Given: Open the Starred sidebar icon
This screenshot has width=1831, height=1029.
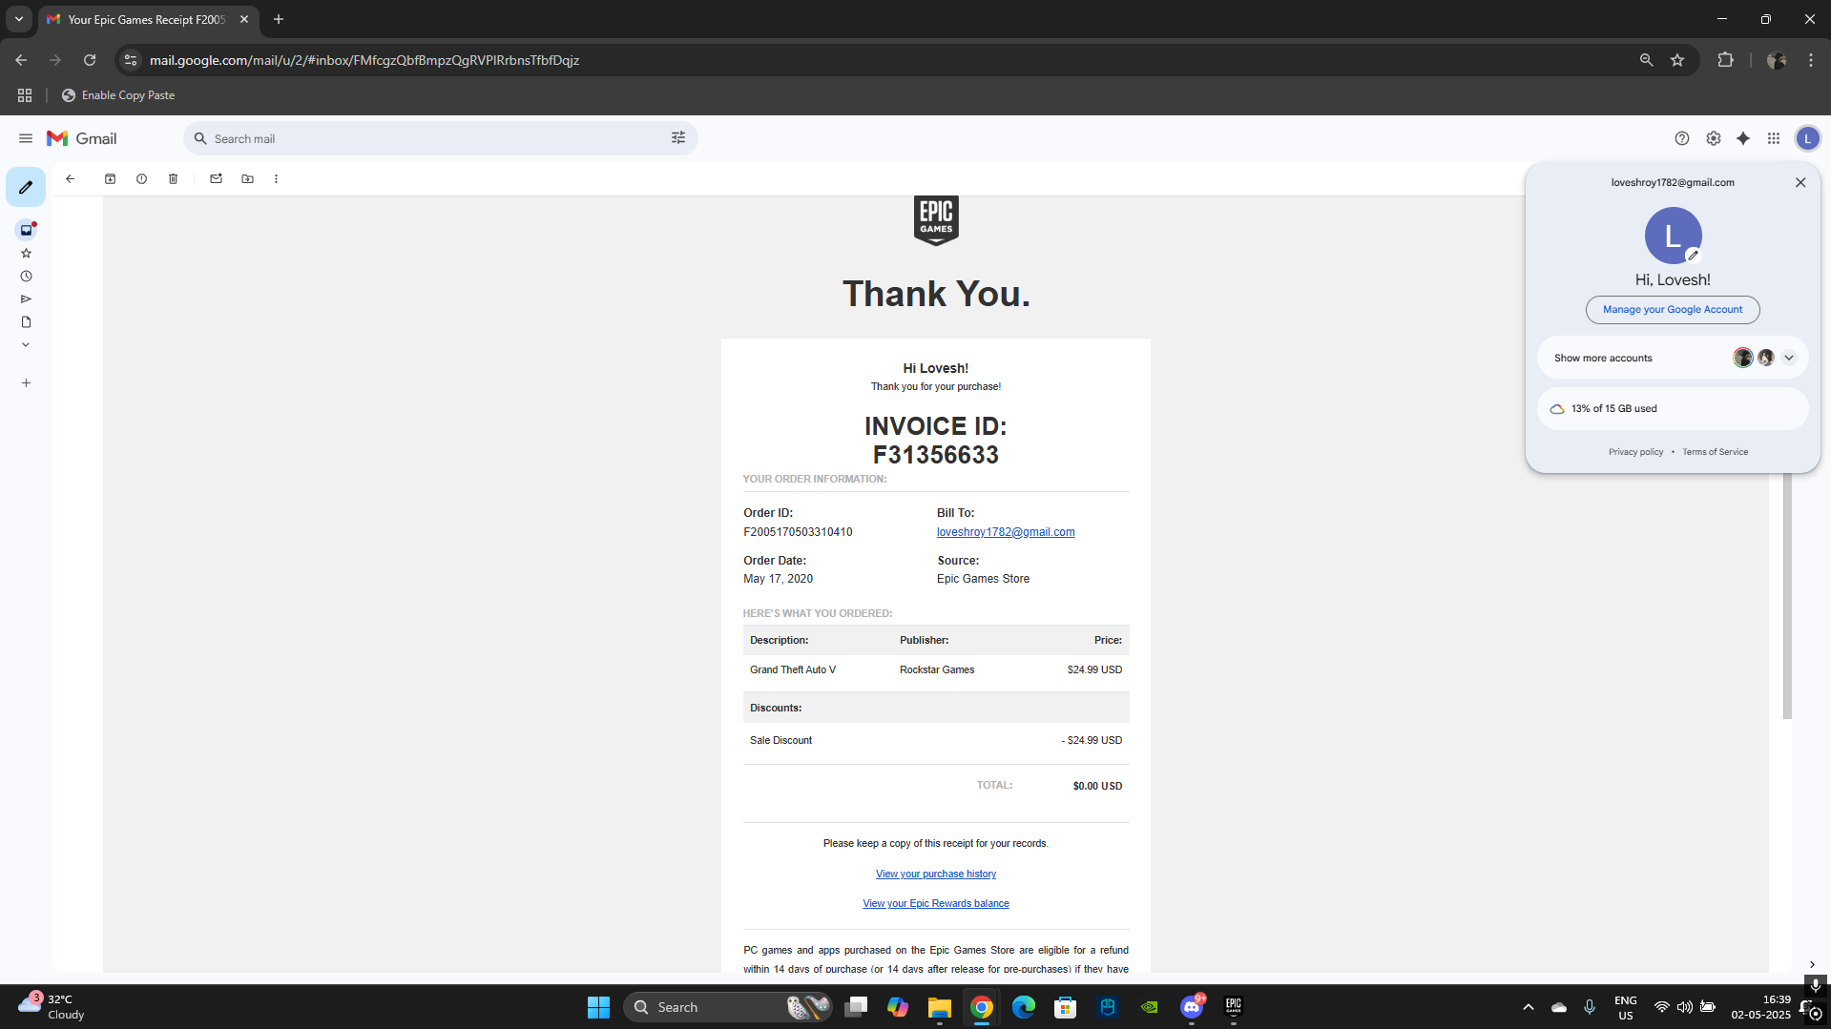Looking at the screenshot, I should [x=26, y=253].
